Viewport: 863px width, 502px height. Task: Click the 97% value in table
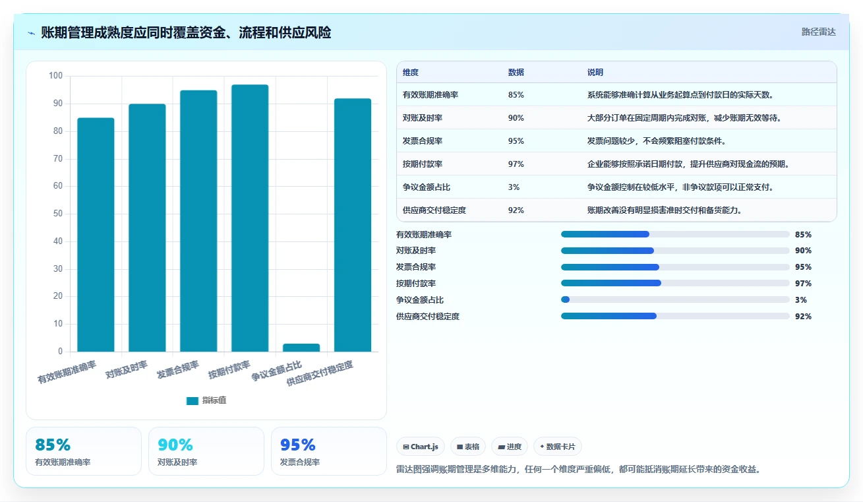tap(516, 164)
